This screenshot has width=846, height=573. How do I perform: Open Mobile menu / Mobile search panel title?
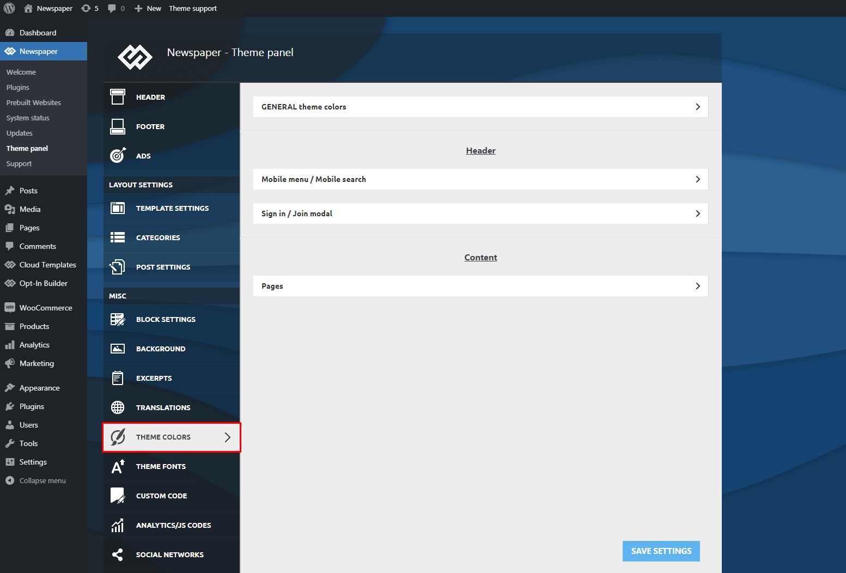coord(314,179)
